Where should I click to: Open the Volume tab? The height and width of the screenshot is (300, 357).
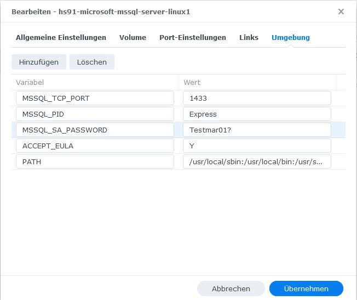pyautogui.click(x=133, y=37)
